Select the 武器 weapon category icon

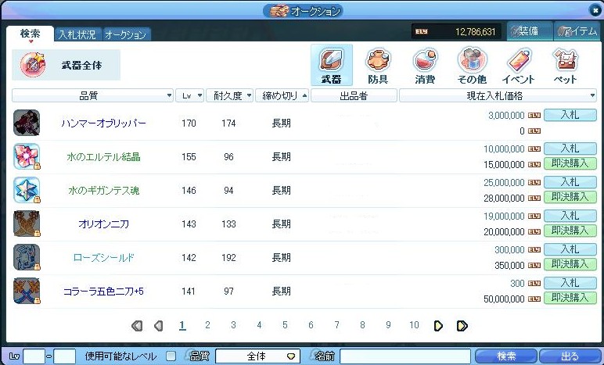click(x=331, y=65)
